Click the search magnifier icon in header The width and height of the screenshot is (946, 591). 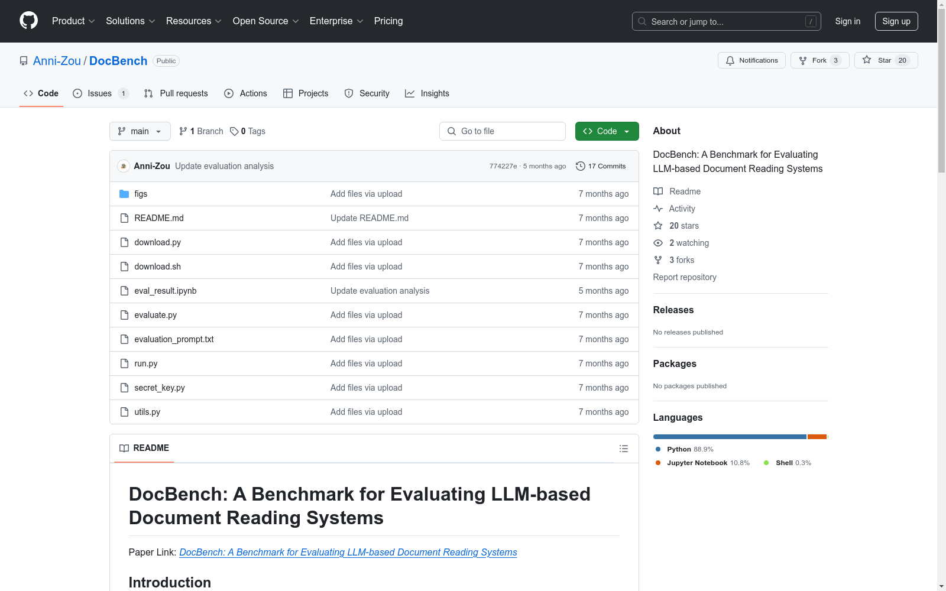click(x=642, y=21)
